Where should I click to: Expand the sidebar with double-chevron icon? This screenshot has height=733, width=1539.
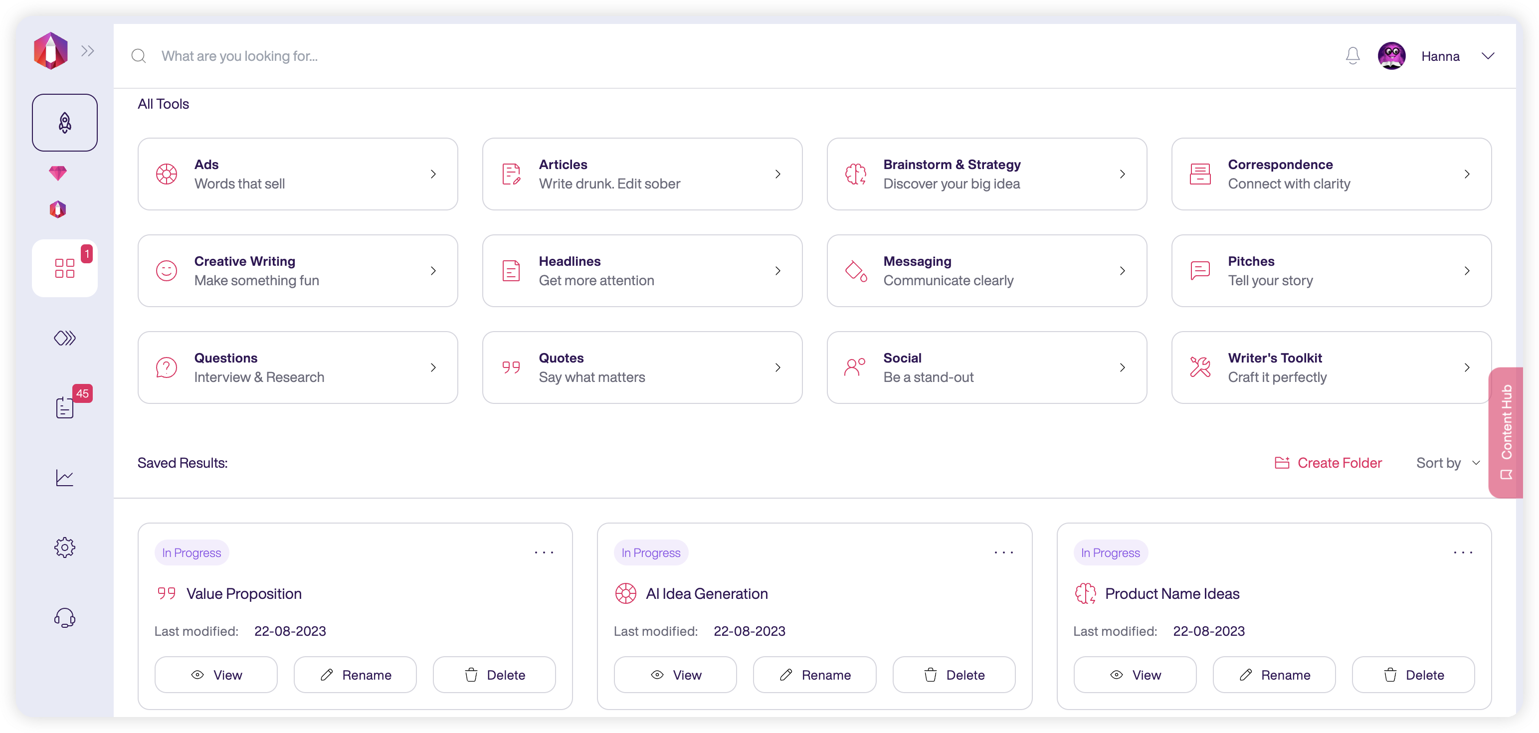(x=88, y=51)
